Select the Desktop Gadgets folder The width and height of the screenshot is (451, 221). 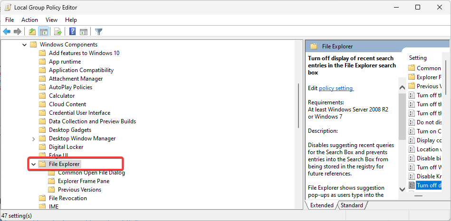(70, 130)
